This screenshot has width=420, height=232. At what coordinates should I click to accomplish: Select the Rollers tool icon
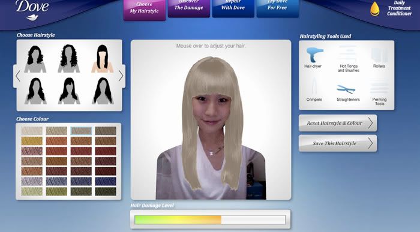coord(379,55)
